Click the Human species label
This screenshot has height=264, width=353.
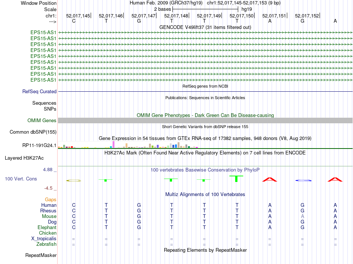click(49, 205)
